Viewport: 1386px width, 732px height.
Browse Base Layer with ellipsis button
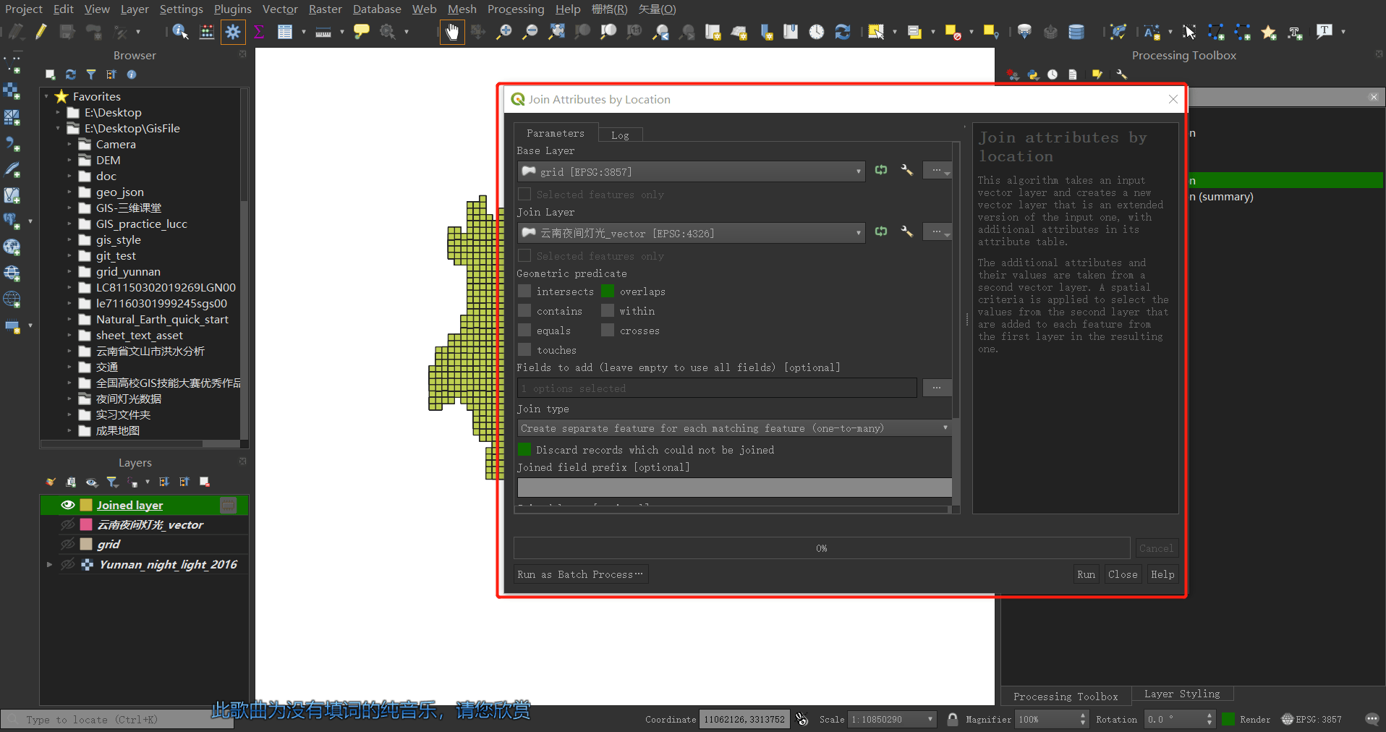pyautogui.click(x=937, y=171)
